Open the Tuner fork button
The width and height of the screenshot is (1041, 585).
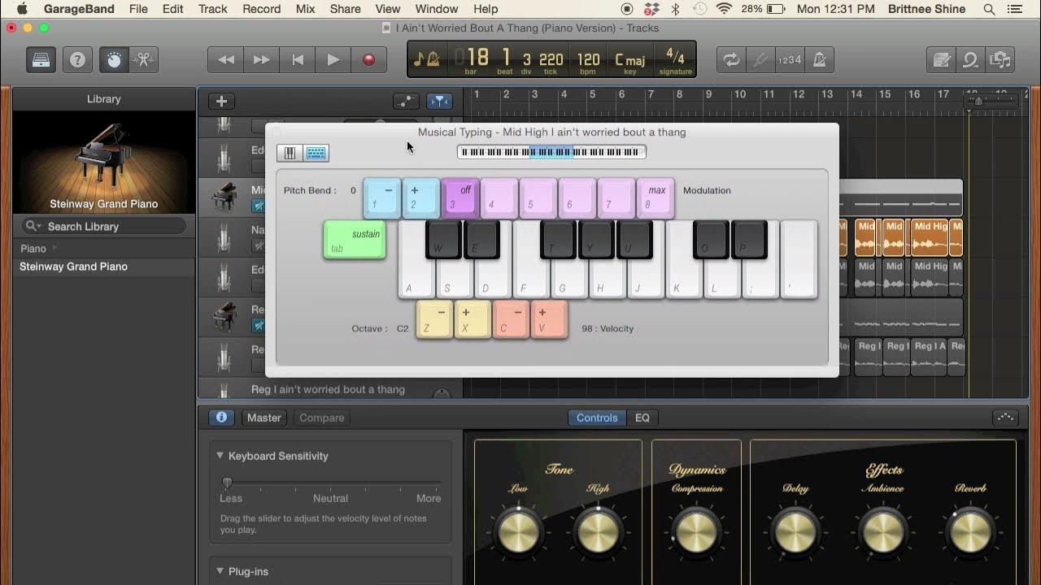coord(760,60)
